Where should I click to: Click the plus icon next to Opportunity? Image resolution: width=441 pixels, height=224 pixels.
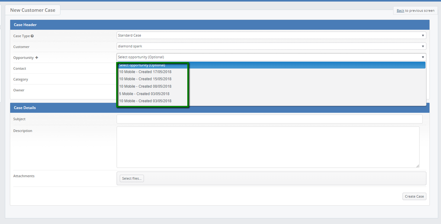pos(37,58)
